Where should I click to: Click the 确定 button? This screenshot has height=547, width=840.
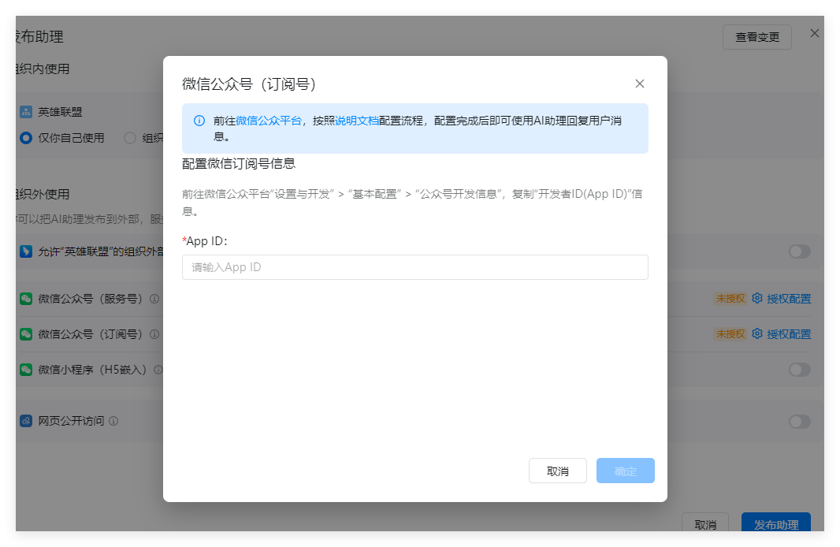(x=625, y=471)
